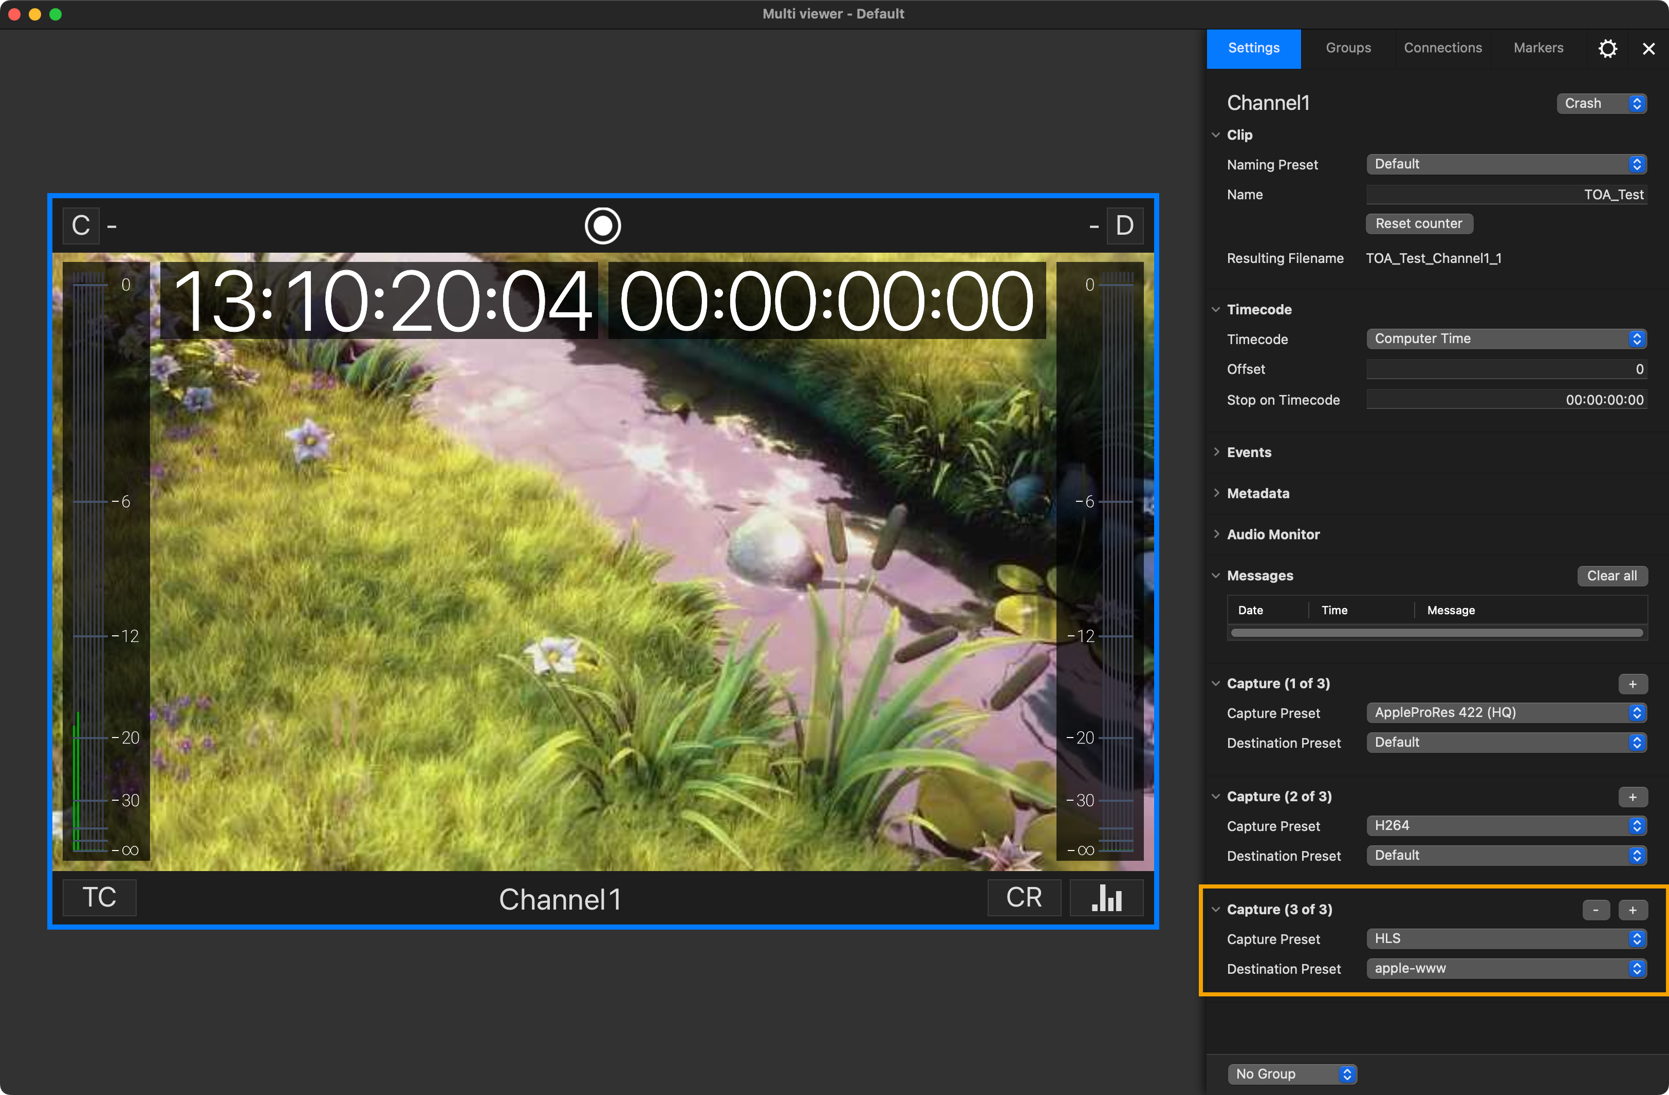The width and height of the screenshot is (1669, 1095).
Task: Toggle the TC button below preview
Action: tap(100, 897)
